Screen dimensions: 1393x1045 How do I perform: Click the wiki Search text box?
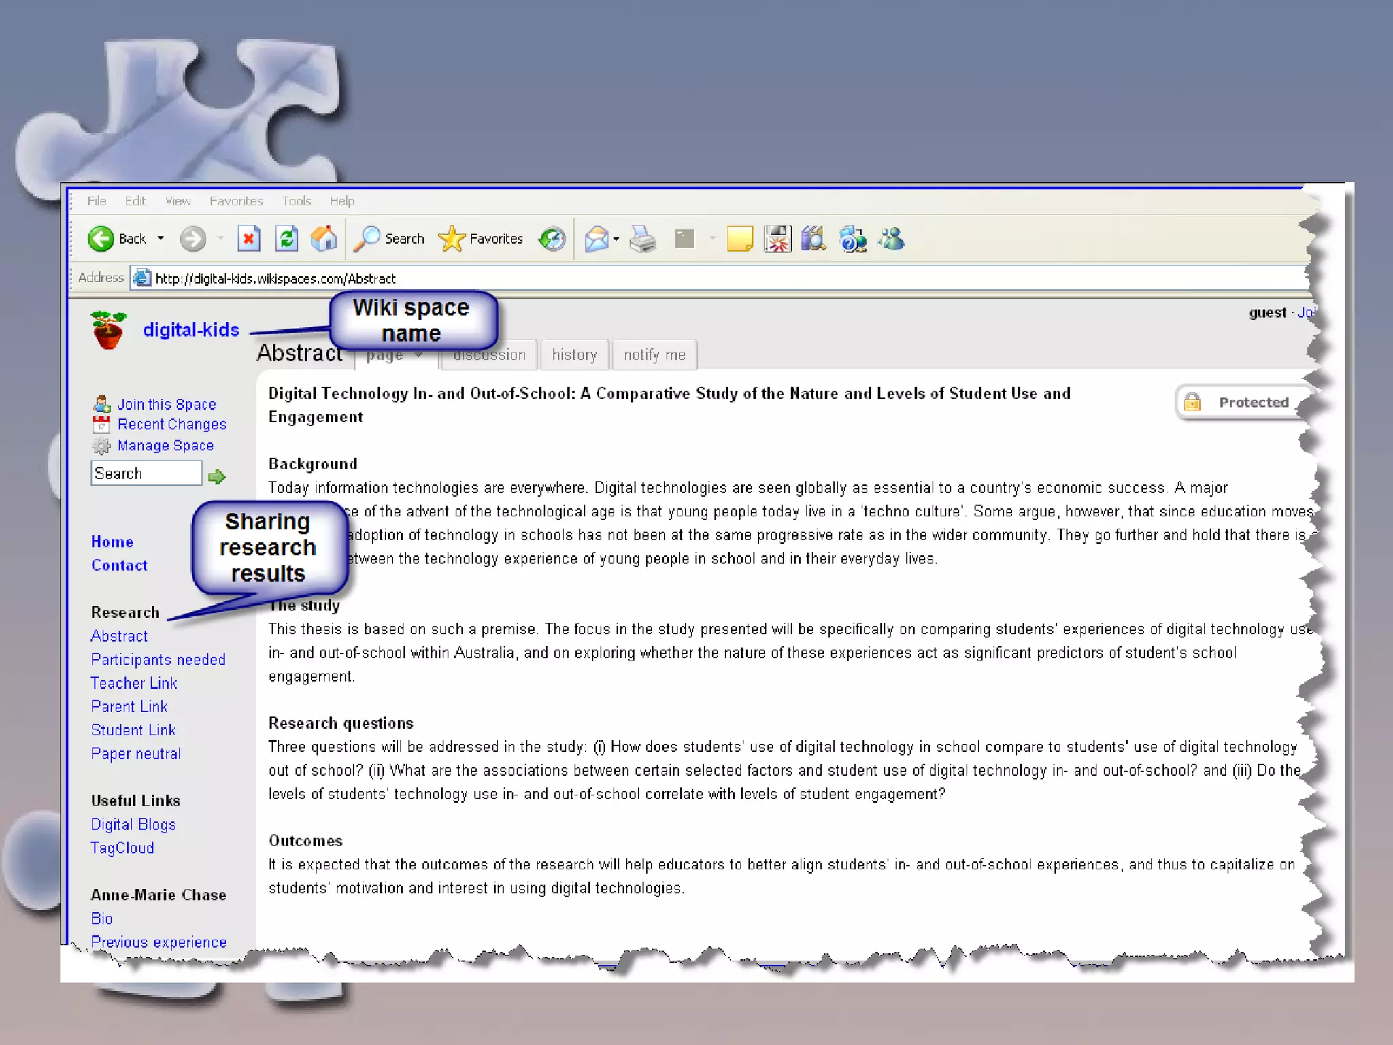[x=146, y=474]
